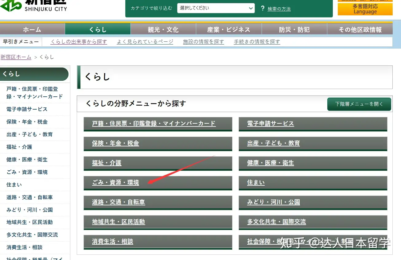Image resolution: width=401 pixels, height=260 pixels.
Task: Click main panel 健康・医療・衛生 button
Action: coord(313,164)
